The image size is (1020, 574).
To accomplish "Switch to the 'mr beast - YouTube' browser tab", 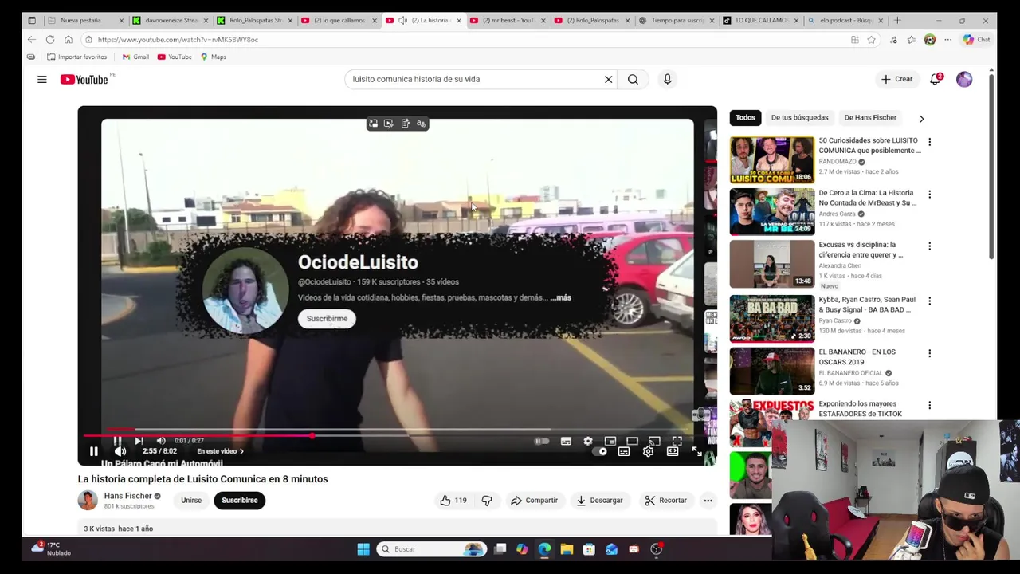I will tap(507, 20).
